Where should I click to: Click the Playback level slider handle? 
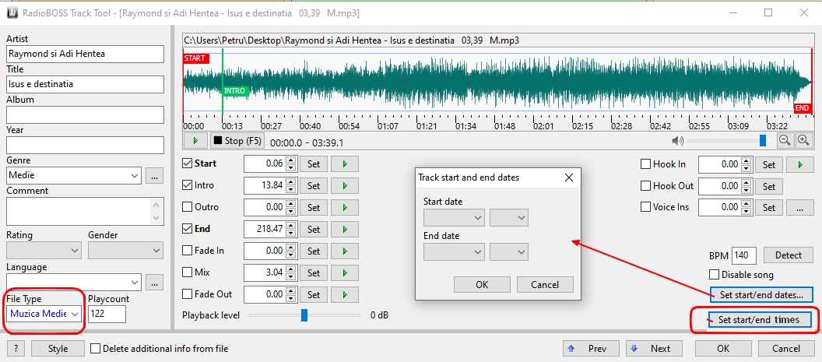pos(304,315)
